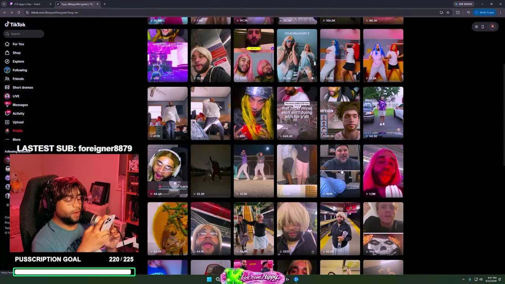Open the TikTok logo home link

click(15, 24)
